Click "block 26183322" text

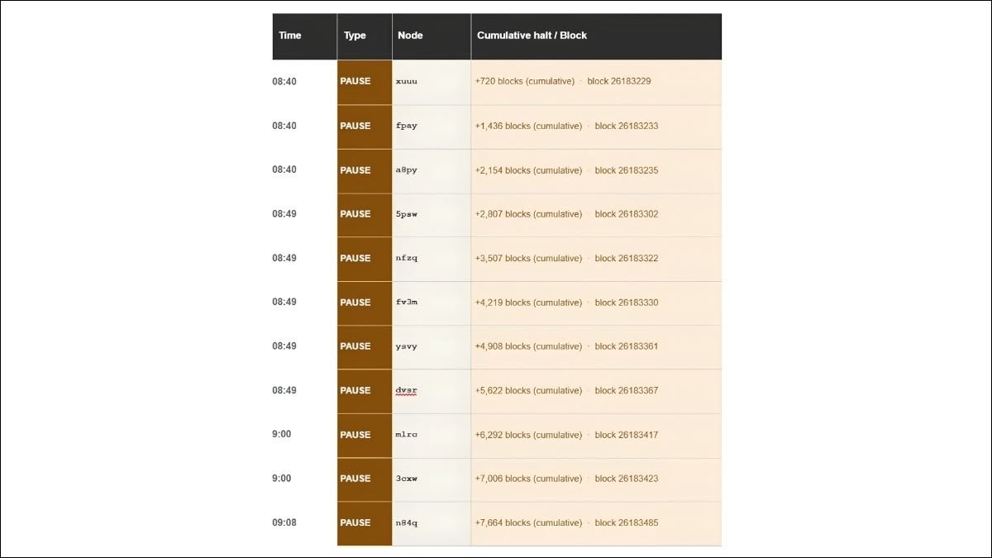coord(627,259)
